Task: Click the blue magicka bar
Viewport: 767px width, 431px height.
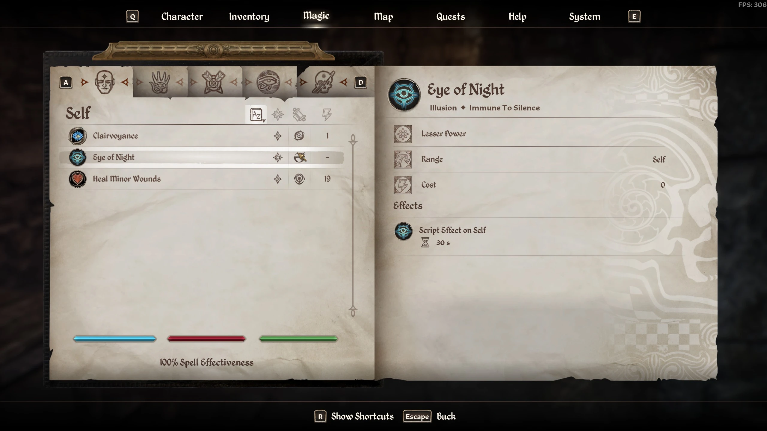Action: pos(115,339)
